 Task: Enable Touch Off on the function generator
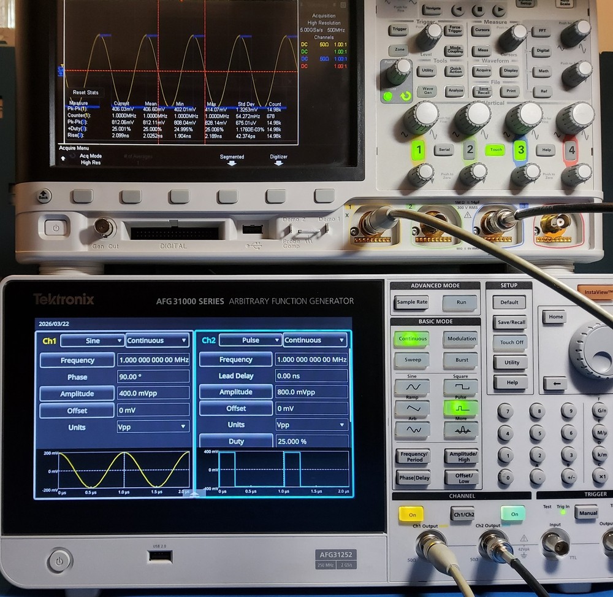508,342
